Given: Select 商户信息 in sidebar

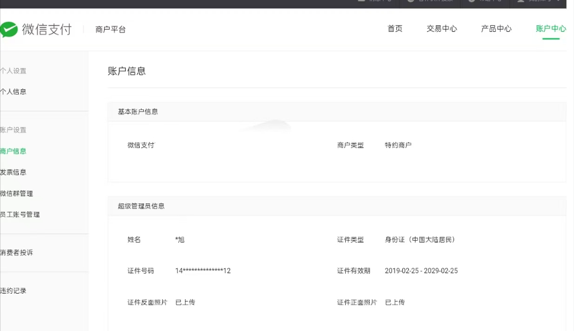Looking at the screenshot, I should [13, 151].
